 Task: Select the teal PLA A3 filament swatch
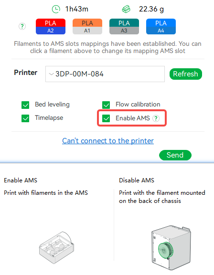(x=124, y=26)
